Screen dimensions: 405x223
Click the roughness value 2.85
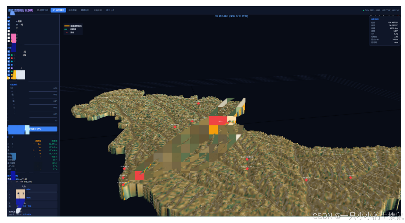[x=396, y=37]
